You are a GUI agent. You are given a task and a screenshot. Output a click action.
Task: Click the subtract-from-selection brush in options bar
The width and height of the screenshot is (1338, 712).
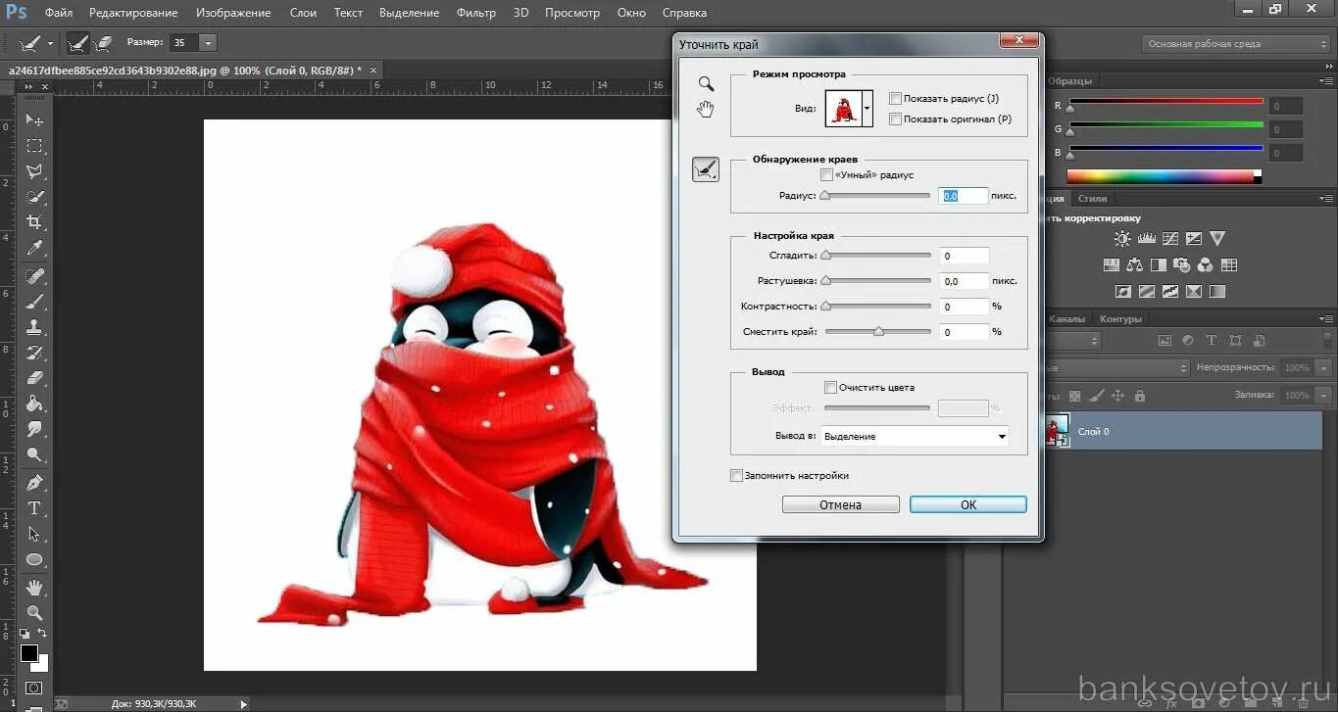[x=104, y=43]
